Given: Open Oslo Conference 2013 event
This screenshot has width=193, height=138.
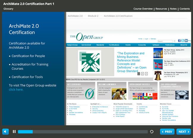Looking at the screenshot, I should [x=177, y=61].
